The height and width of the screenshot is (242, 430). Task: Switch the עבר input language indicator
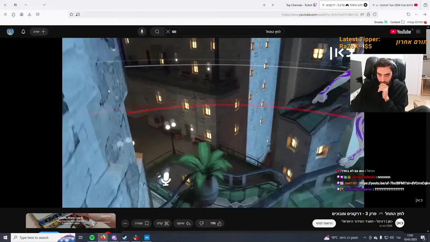pos(398,238)
